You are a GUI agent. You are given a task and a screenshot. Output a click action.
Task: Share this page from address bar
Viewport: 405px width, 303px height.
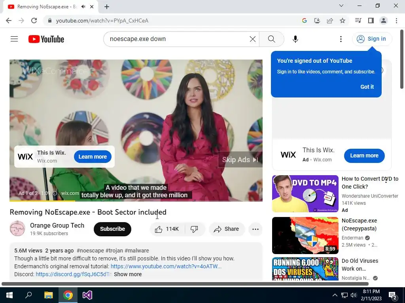(330, 21)
